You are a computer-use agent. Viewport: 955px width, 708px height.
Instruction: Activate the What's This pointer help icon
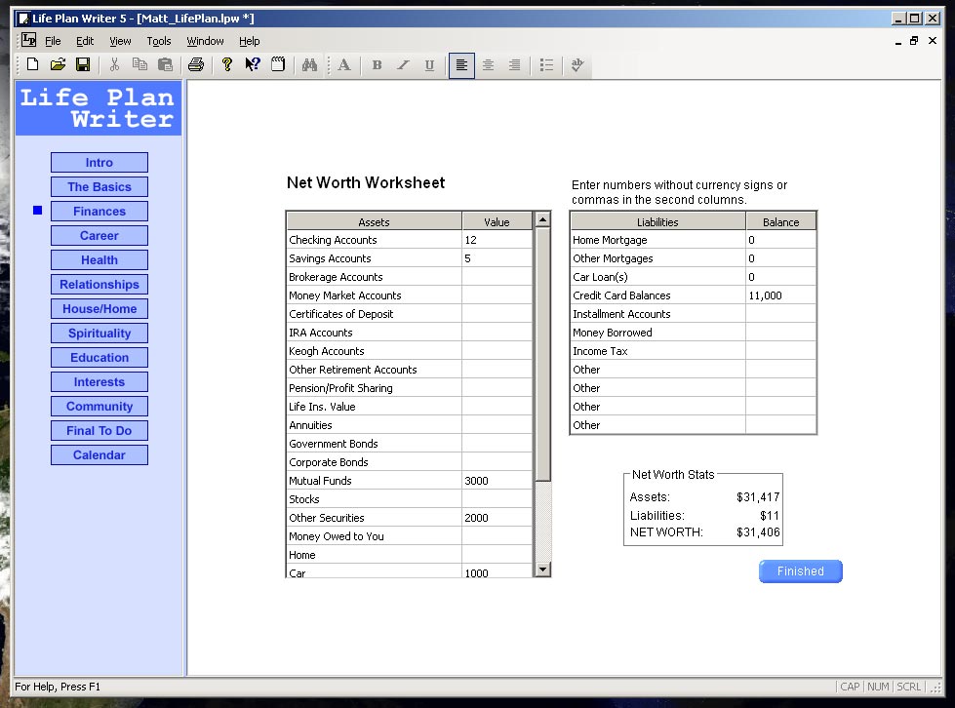tap(252, 64)
